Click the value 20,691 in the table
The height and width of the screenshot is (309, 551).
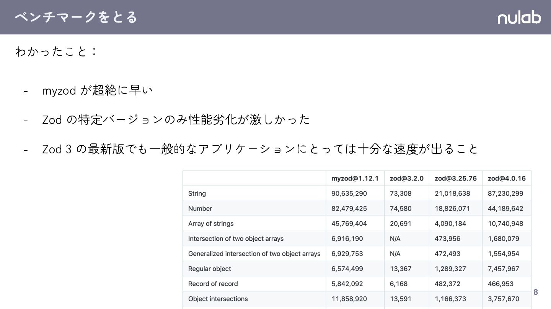[x=400, y=224]
